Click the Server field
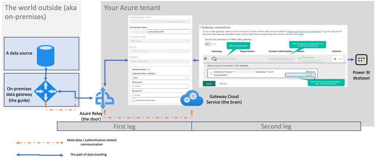 tap(160, 51)
